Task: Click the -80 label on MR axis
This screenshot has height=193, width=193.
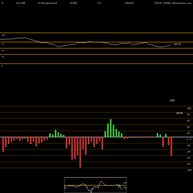Action: 188,164
